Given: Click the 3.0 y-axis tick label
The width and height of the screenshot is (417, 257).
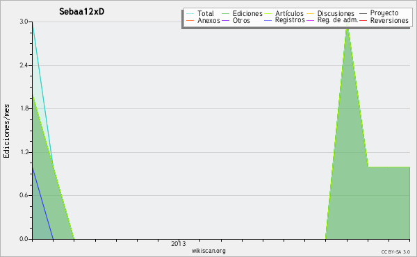Looking at the screenshot, I should pos(24,22).
